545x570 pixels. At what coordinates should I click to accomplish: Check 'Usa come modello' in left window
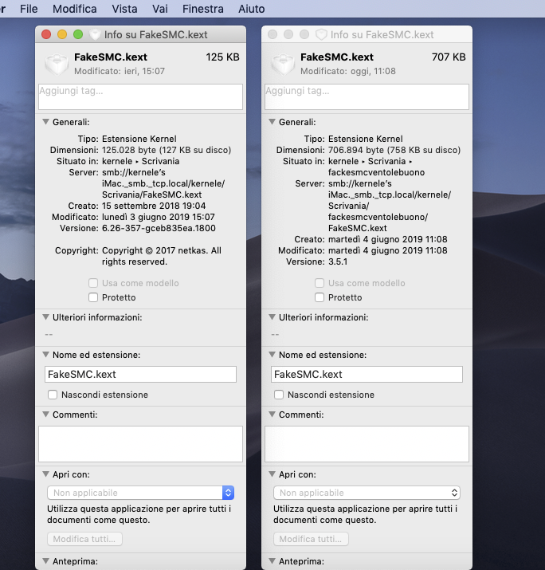click(x=93, y=283)
